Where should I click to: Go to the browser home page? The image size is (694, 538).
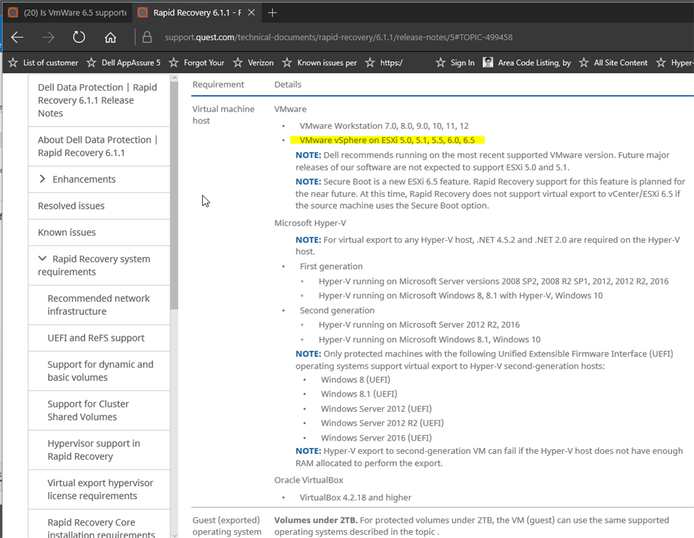[110, 37]
